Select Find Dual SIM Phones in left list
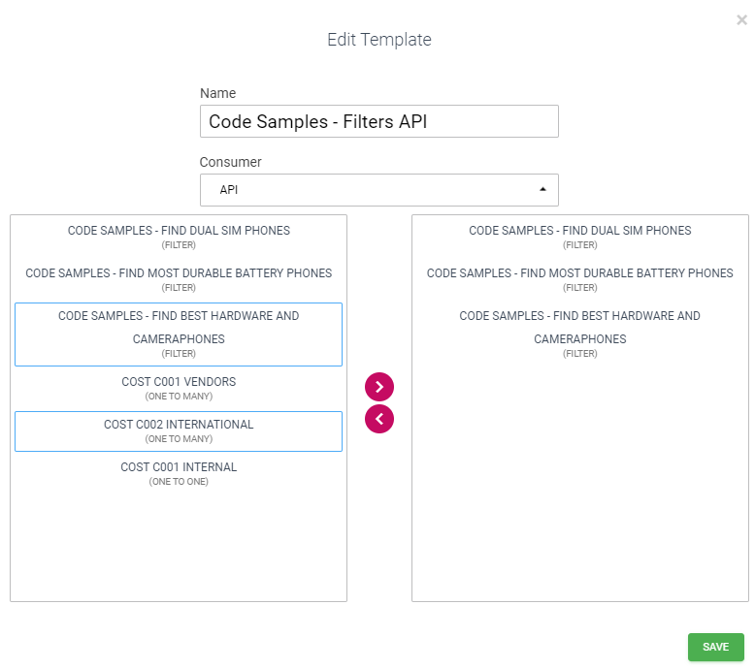The height and width of the screenshot is (669, 755). pos(179,237)
